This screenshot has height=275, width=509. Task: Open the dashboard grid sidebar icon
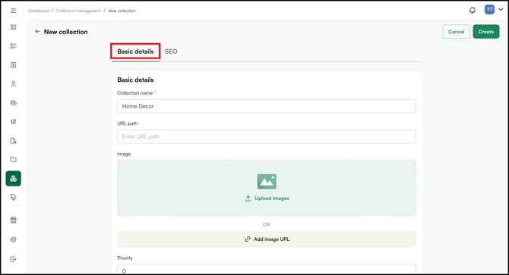point(14,27)
